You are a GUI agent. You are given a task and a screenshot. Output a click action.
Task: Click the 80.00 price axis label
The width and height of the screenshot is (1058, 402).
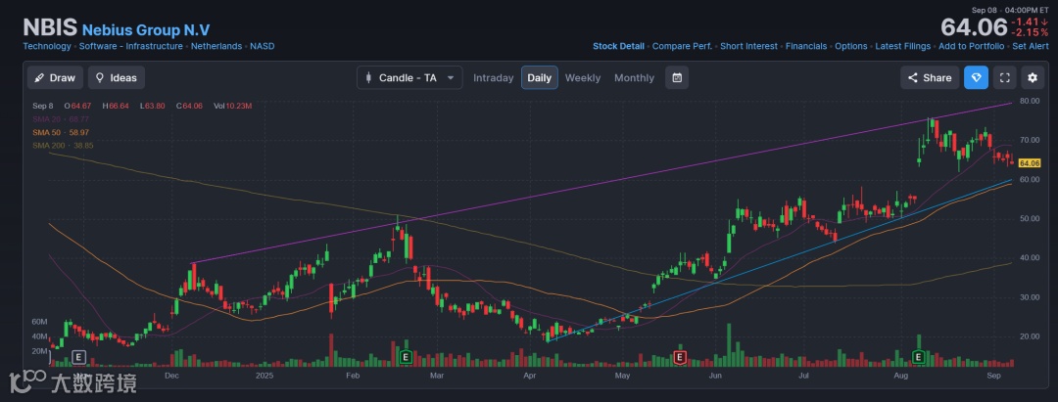[1031, 101]
